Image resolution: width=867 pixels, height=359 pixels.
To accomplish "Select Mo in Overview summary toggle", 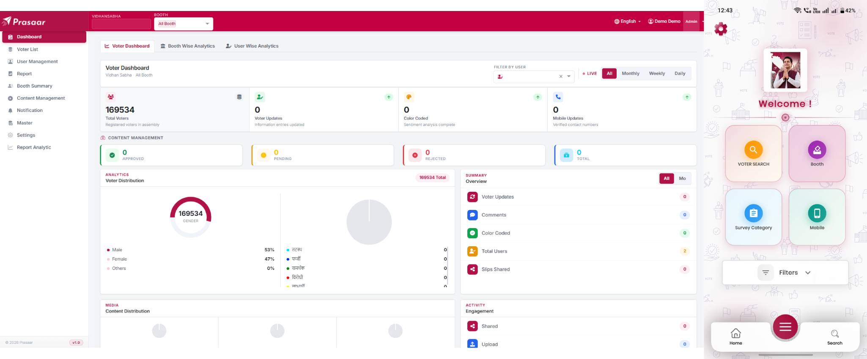I will 682,178.
